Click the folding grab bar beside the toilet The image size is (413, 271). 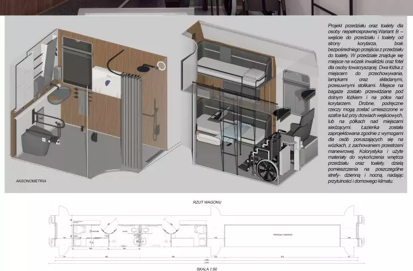coord(49,122)
